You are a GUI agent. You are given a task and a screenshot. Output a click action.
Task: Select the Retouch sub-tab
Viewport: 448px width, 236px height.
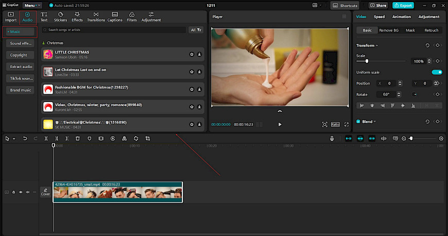point(431,30)
